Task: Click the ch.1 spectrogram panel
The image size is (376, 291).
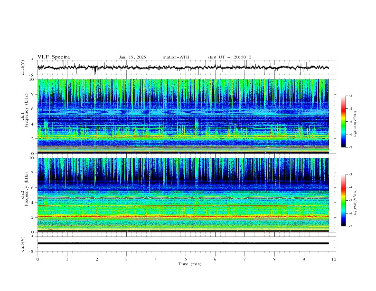Action: click(x=183, y=116)
